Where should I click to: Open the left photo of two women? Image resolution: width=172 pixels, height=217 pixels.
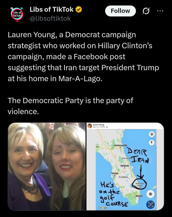[x=47, y=166]
